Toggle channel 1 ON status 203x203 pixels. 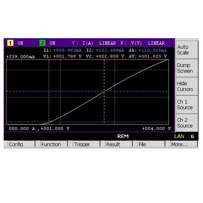[x=20, y=43]
